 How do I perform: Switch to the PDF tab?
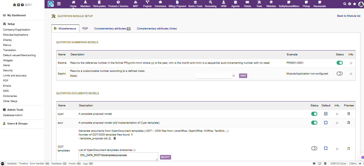point(85,29)
